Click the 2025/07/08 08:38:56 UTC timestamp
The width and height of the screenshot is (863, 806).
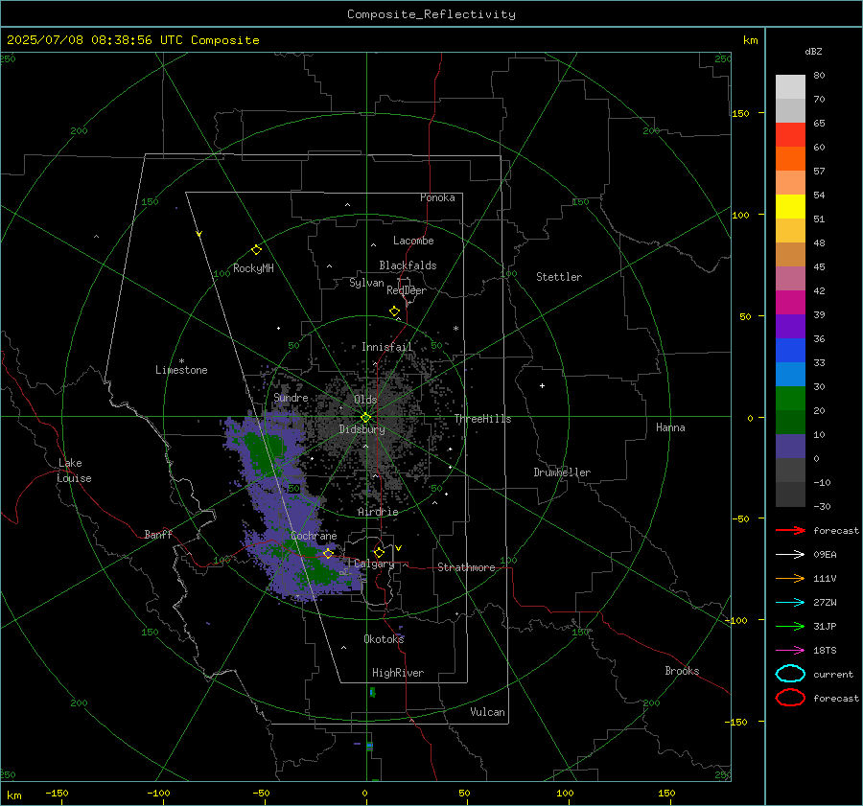point(83,40)
